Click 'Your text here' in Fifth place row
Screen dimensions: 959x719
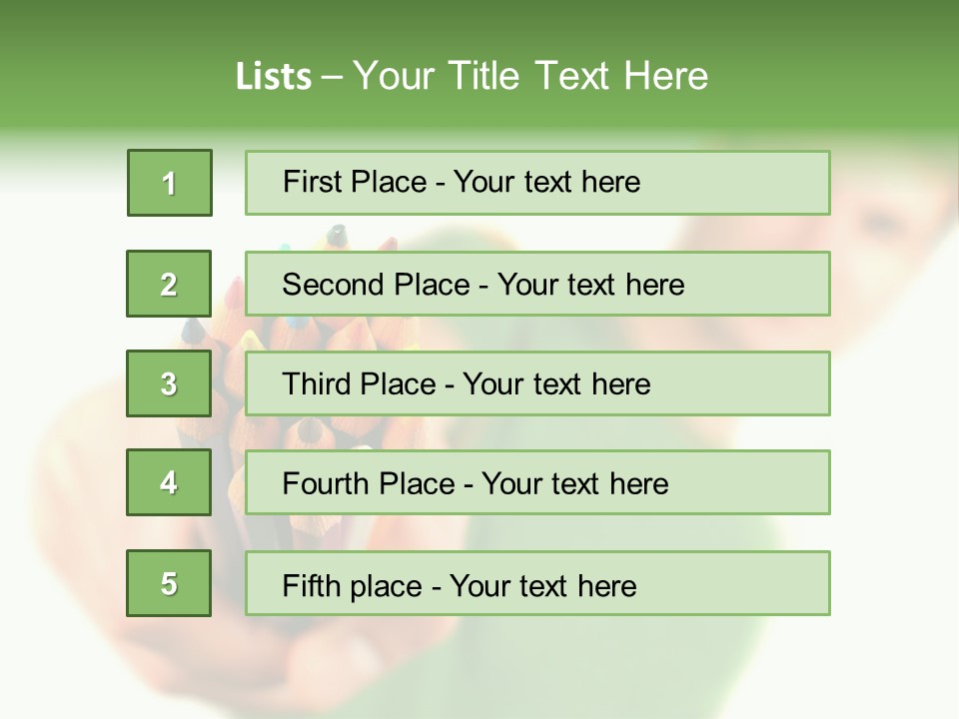coord(542,585)
